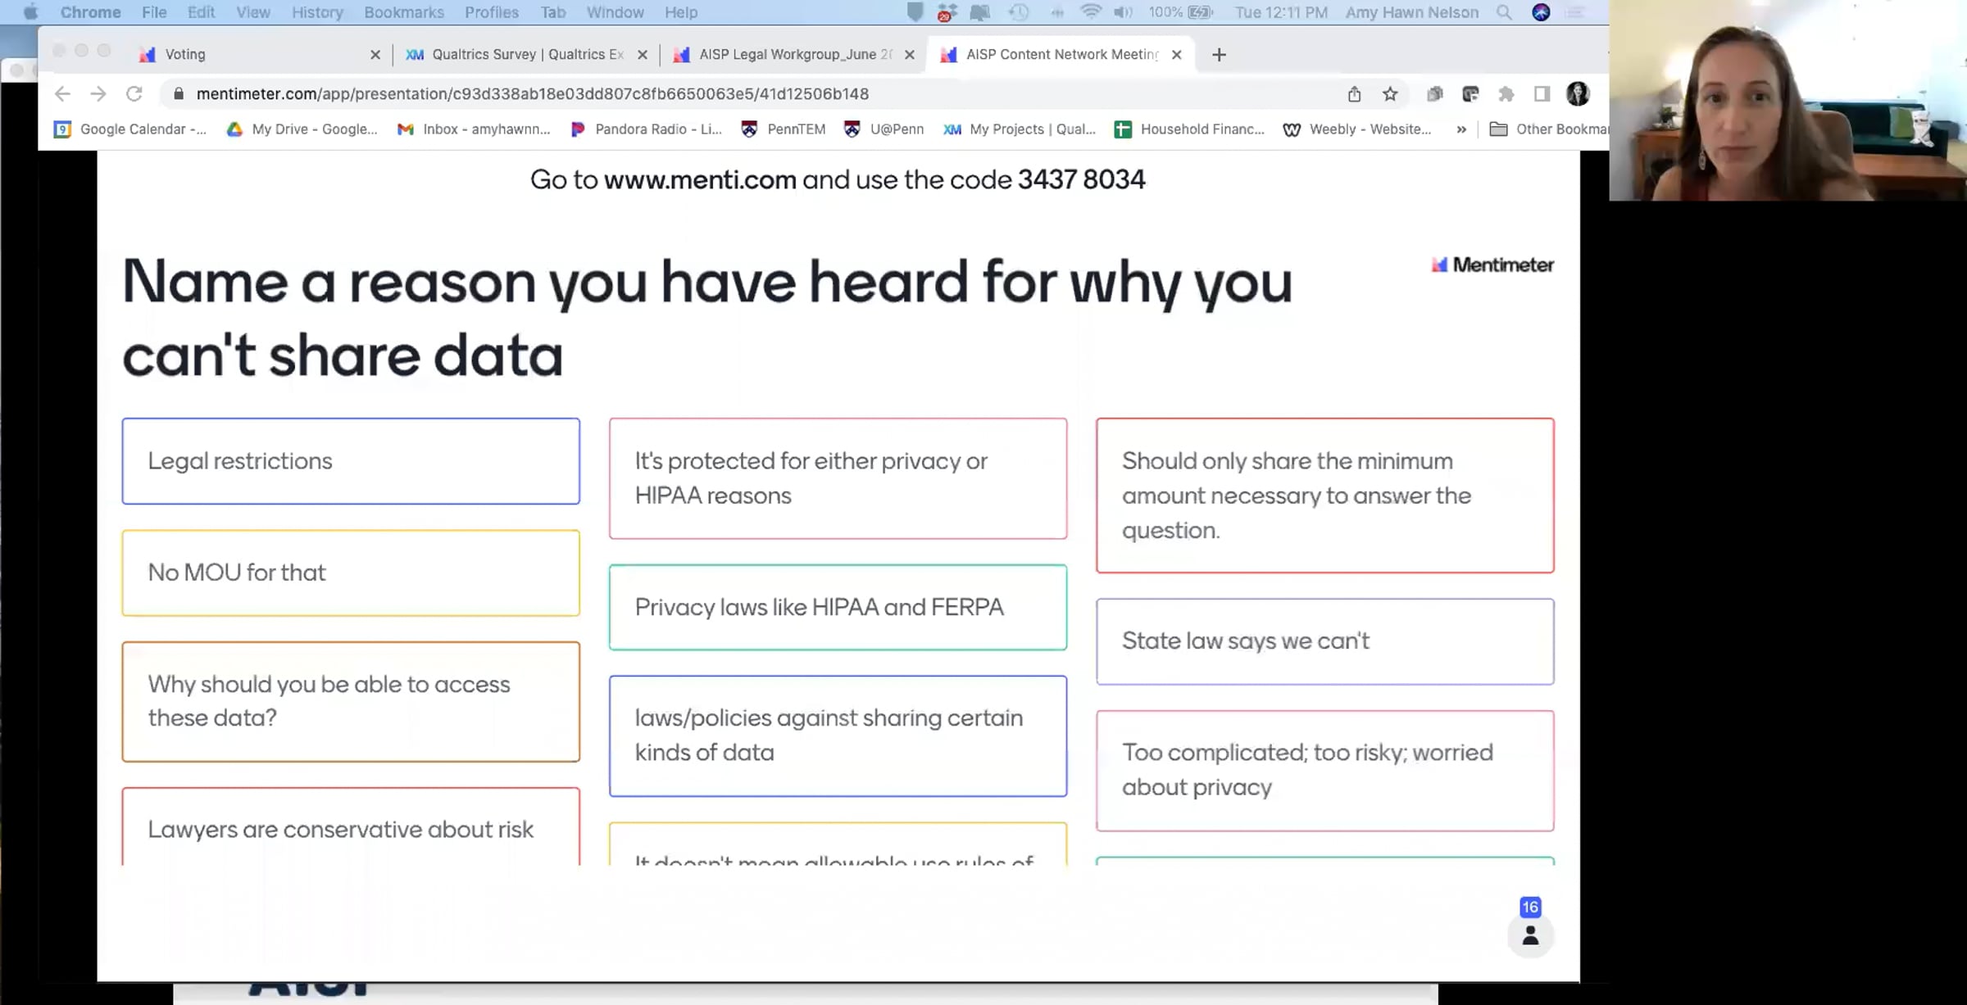
Task: Expand hidden bookmarks chevron
Action: [1461, 129]
